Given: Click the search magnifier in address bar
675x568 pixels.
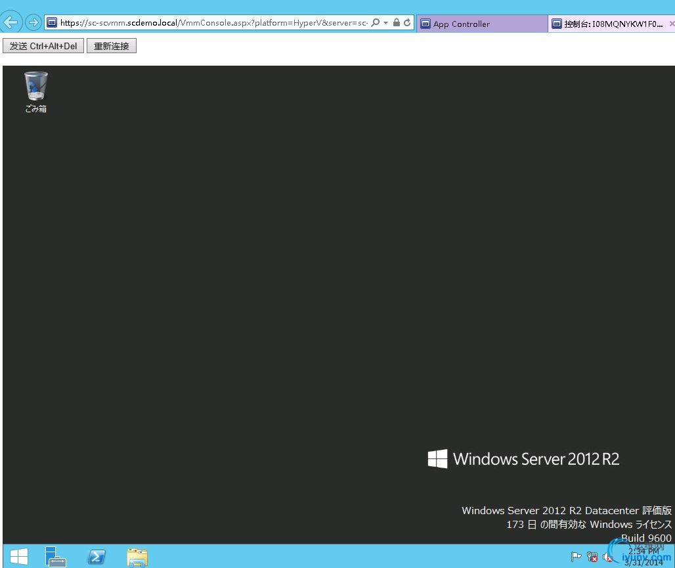Looking at the screenshot, I should click(x=376, y=22).
